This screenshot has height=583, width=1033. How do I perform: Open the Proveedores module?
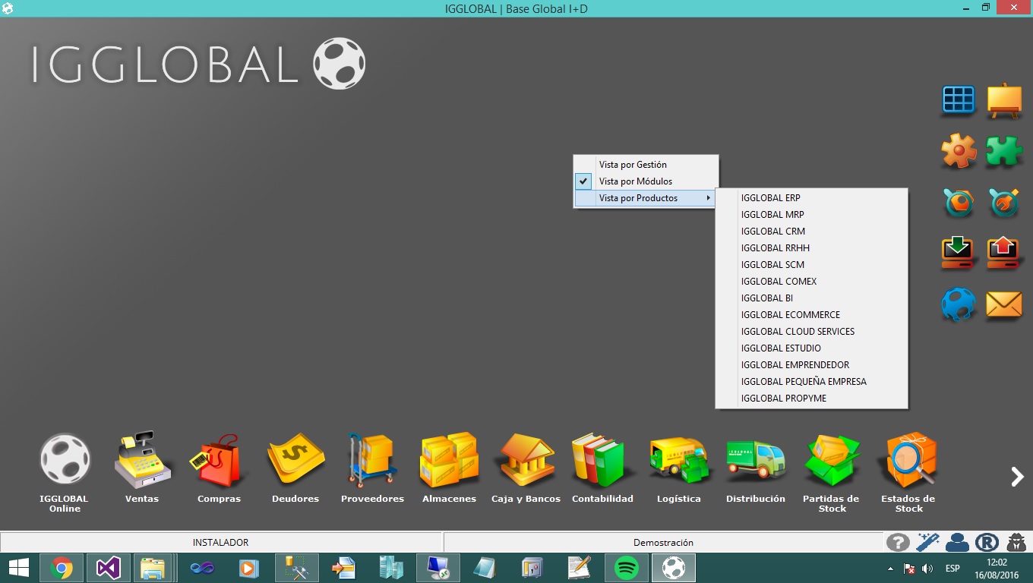(372, 467)
